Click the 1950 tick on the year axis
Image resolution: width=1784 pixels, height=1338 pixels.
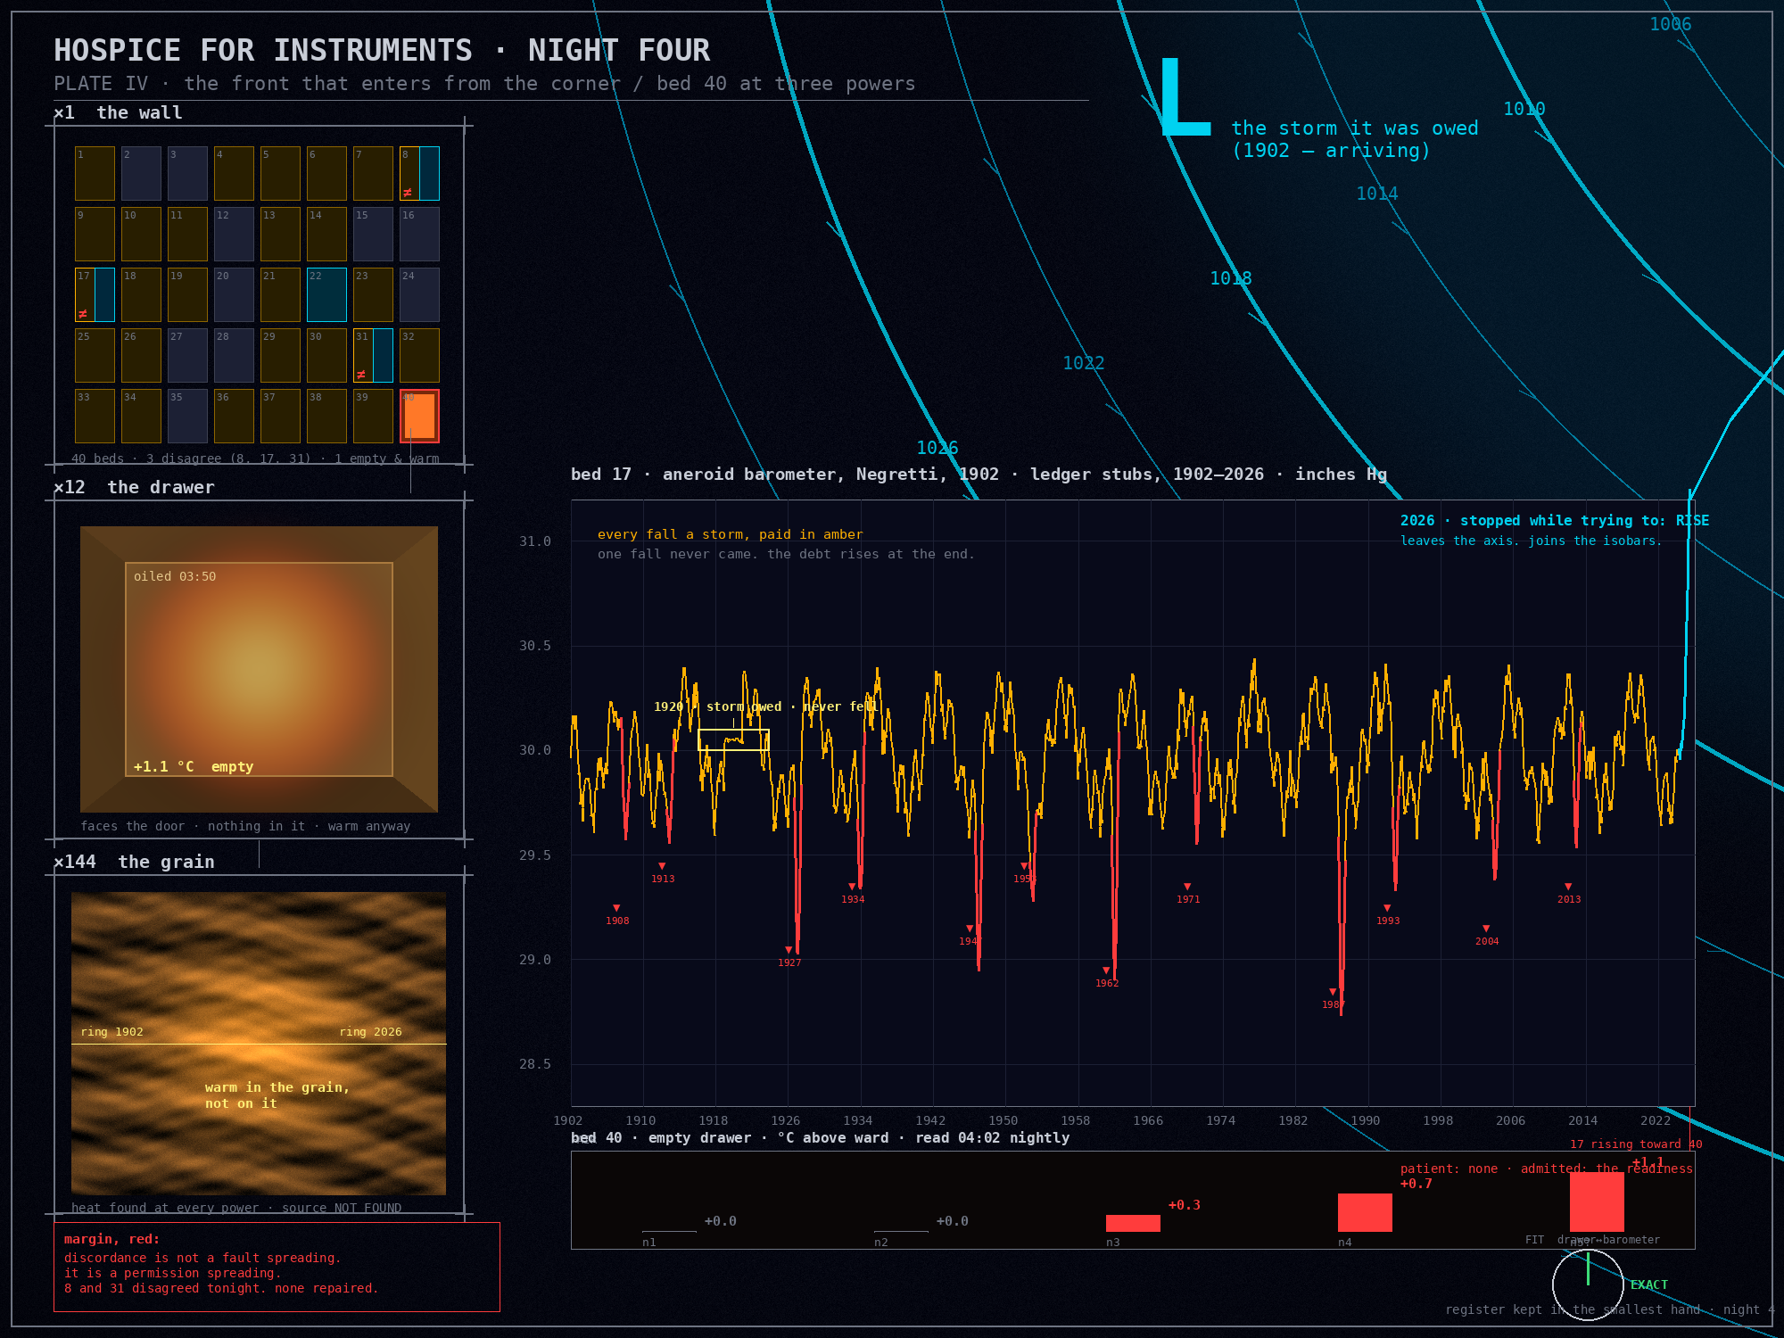point(1003,1120)
